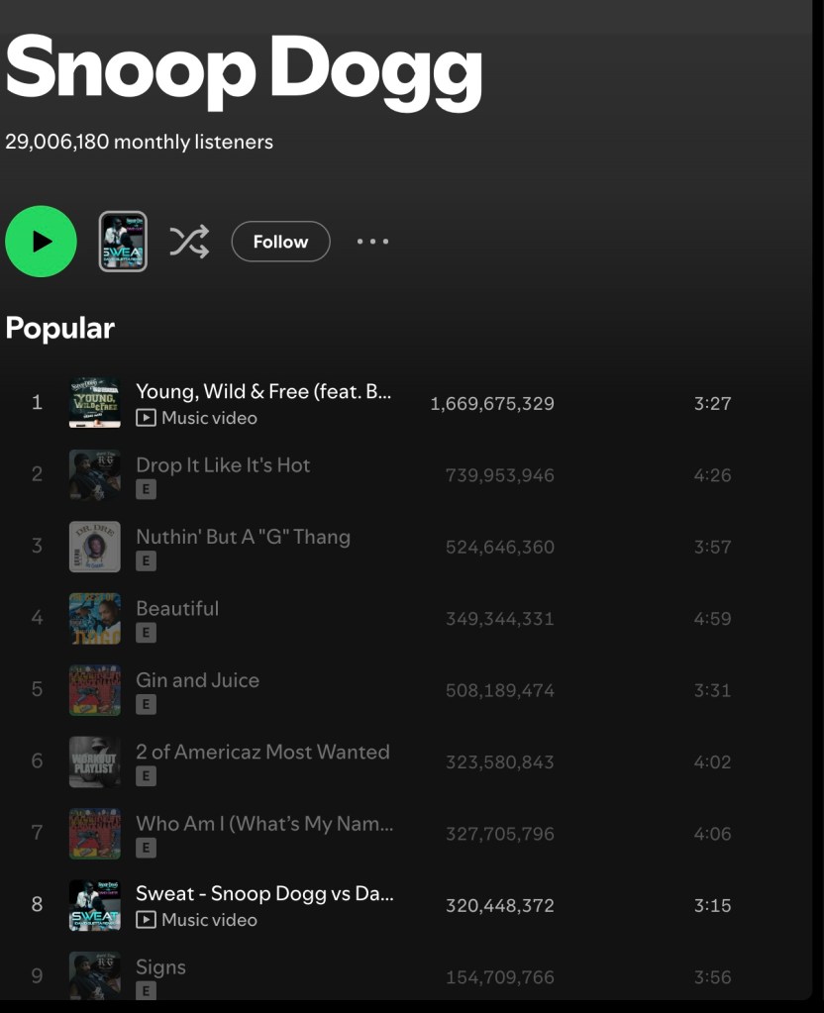Click the Beautiful track cover image
The width and height of the screenshot is (824, 1013).
[x=95, y=619]
